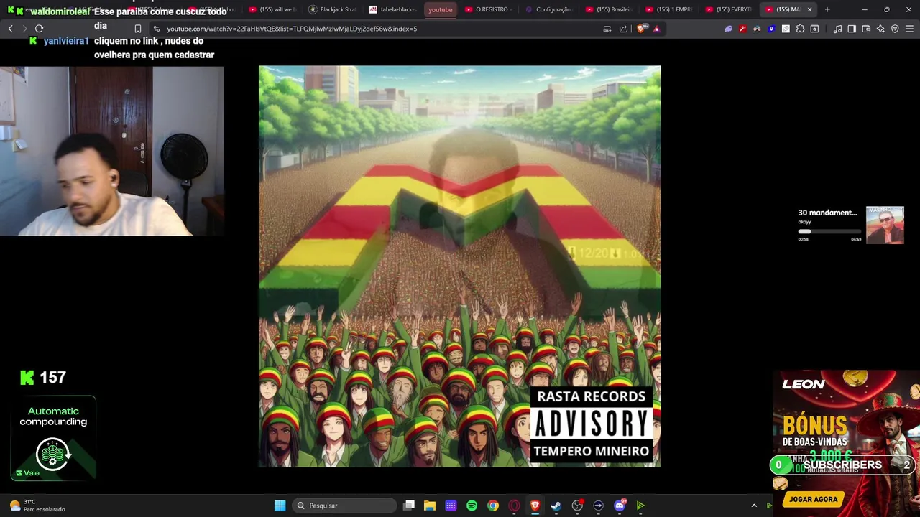
Task: Toggle the browser sidebar panel
Action: click(x=852, y=29)
